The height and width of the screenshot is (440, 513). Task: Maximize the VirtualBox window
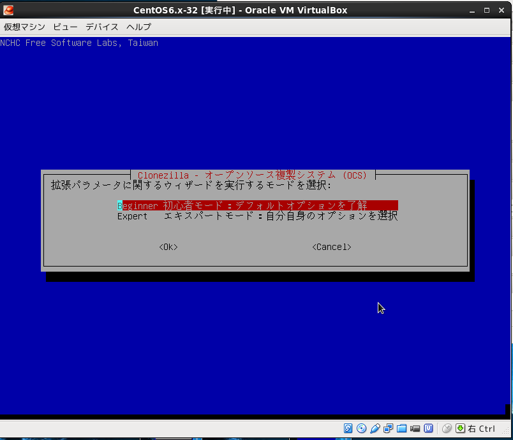(487, 10)
